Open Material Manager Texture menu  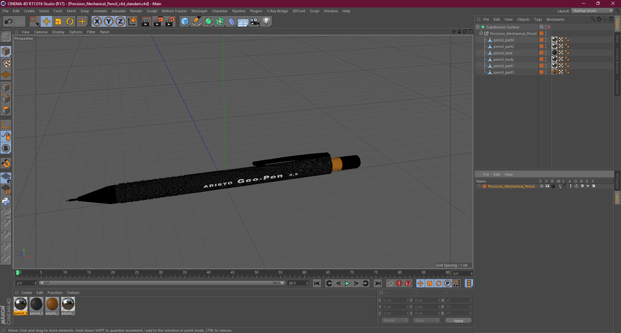73,293
